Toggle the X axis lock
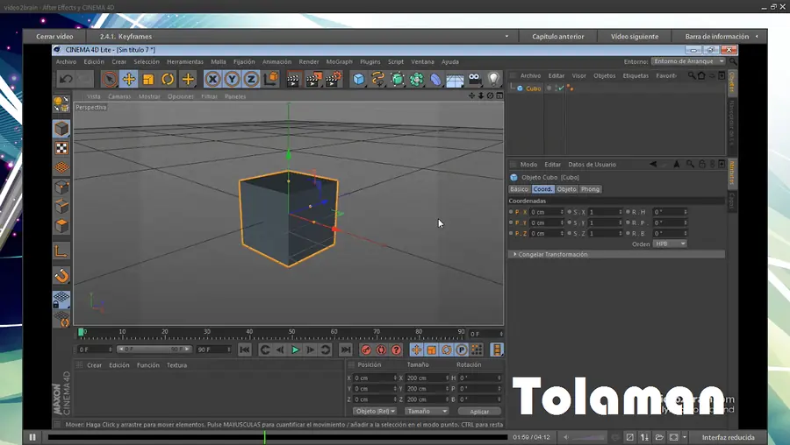 pyautogui.click(x=212, y=80)
